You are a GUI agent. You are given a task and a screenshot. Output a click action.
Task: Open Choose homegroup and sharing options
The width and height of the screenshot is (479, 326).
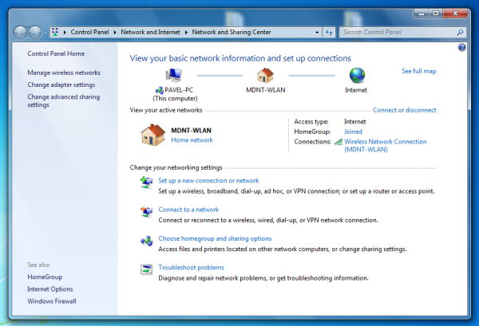[215, 238]
